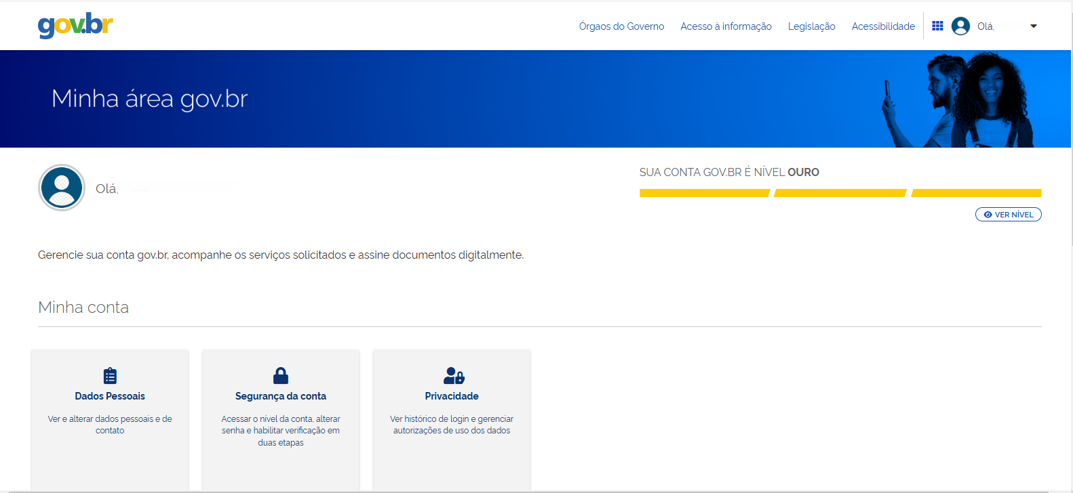Click the last gold level progress segment
1073x493 pixels.
pyautogui.click(x=976, y=193)
